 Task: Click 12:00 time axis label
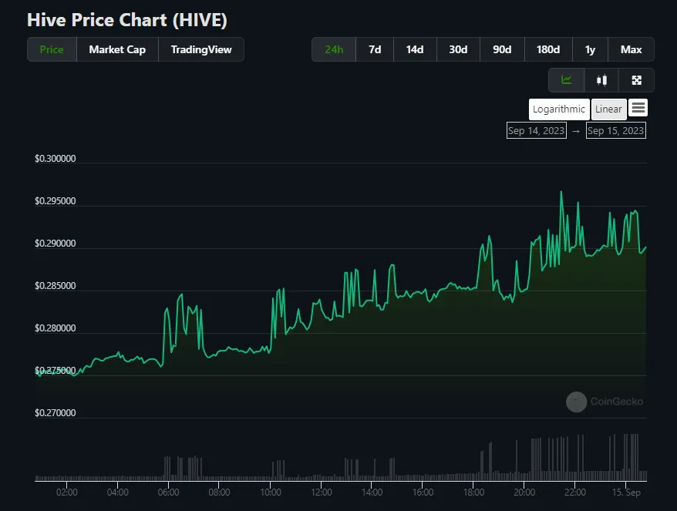[322, 492]
